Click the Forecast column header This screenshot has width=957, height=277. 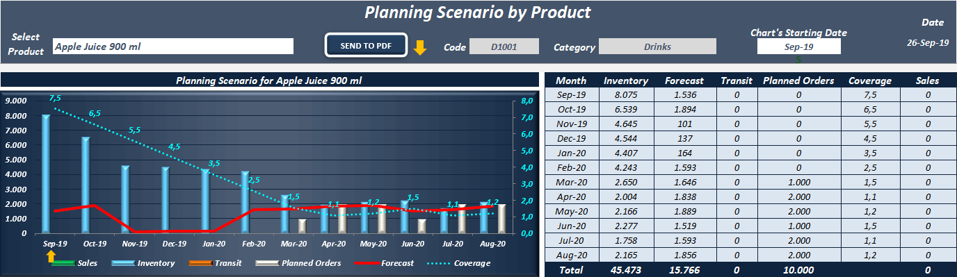(684, 81)
